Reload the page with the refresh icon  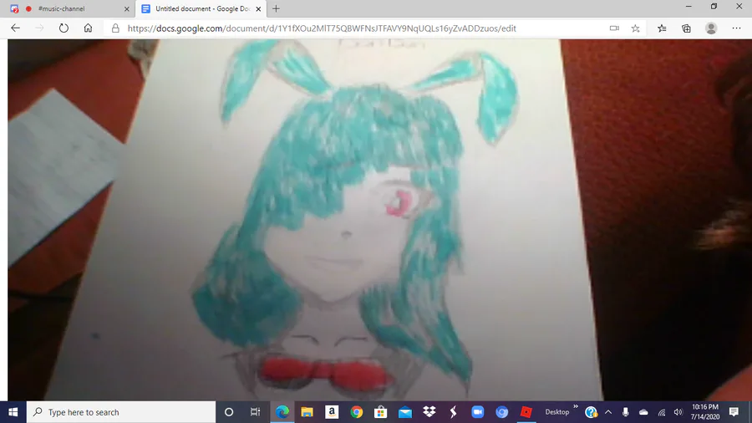64,28
